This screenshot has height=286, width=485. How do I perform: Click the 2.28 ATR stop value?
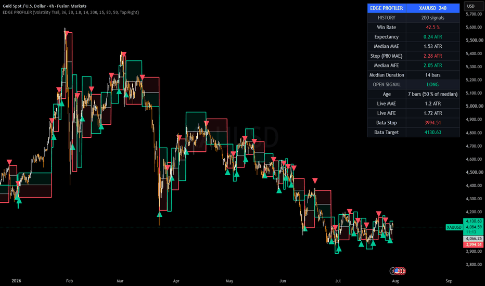[x=433, y=56]
